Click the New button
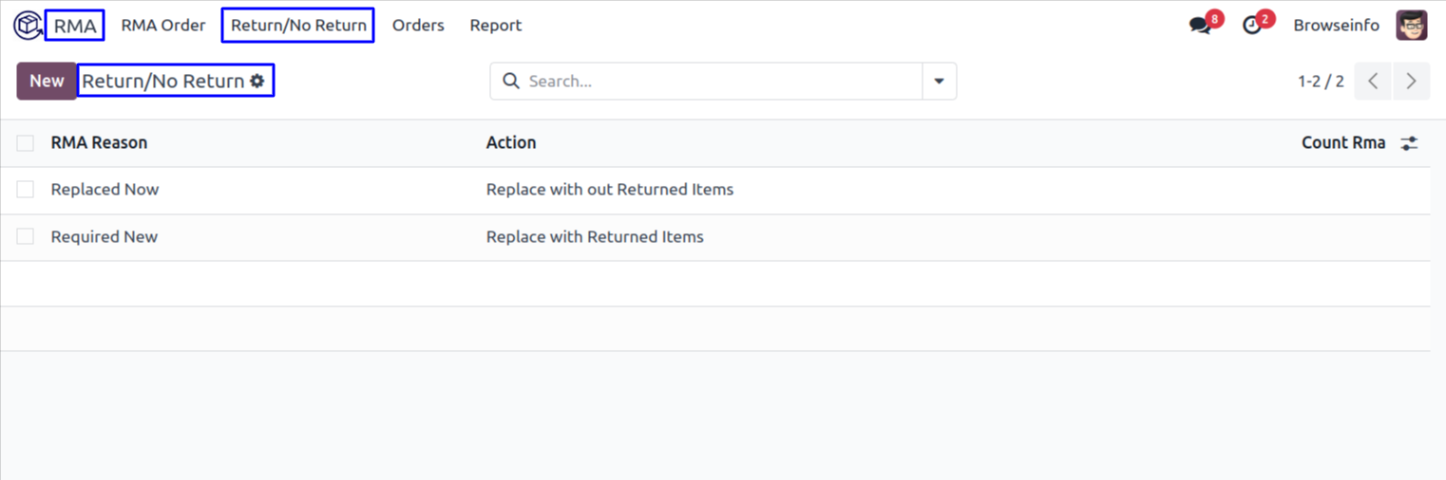 47,82
